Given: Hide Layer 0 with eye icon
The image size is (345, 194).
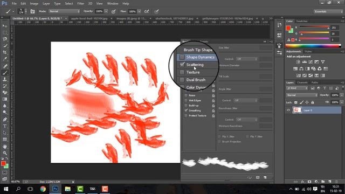Looking at the screenshot, I should [288, 110].
